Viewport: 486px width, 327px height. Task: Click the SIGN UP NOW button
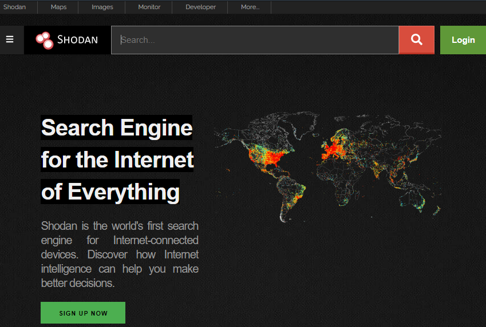pos(83,313)
